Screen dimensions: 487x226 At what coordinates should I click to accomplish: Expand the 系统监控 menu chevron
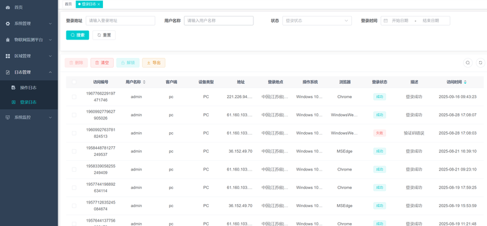point(51,118)
